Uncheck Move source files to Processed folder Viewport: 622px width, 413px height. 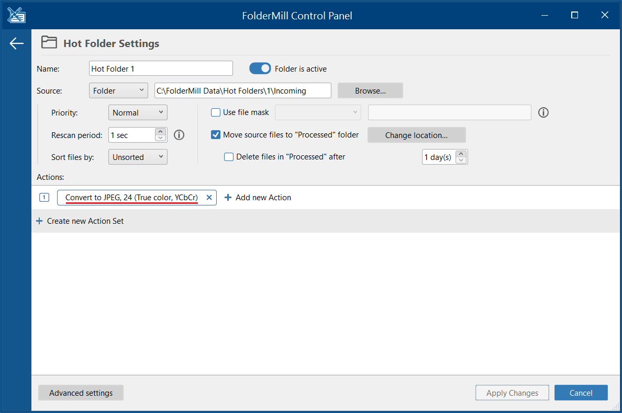pyautogui.click(x=216, y=135)
